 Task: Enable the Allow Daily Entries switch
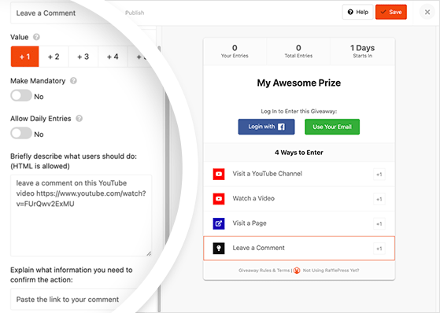(21, 133)
